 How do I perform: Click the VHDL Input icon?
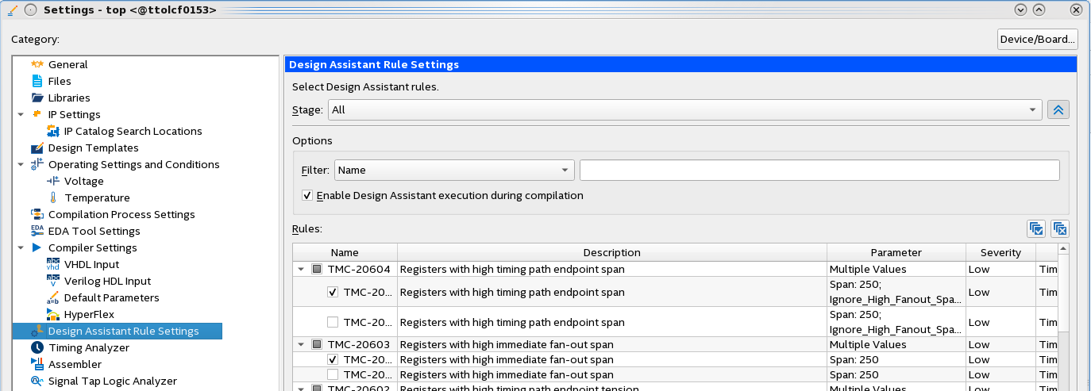[x=53, y=264]
